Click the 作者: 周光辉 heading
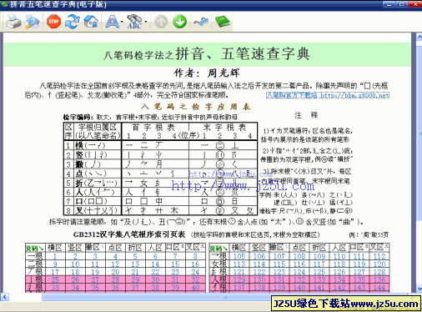 pyautogui.click(x=207, y=73)
